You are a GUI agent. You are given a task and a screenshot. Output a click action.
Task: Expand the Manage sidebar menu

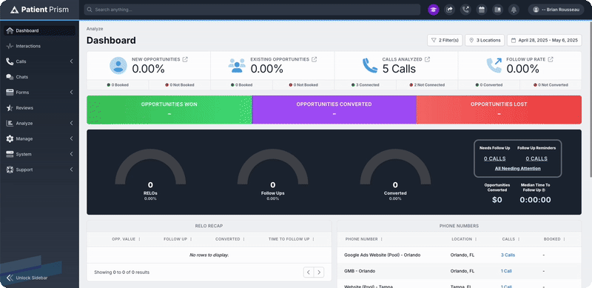point(71,138)
